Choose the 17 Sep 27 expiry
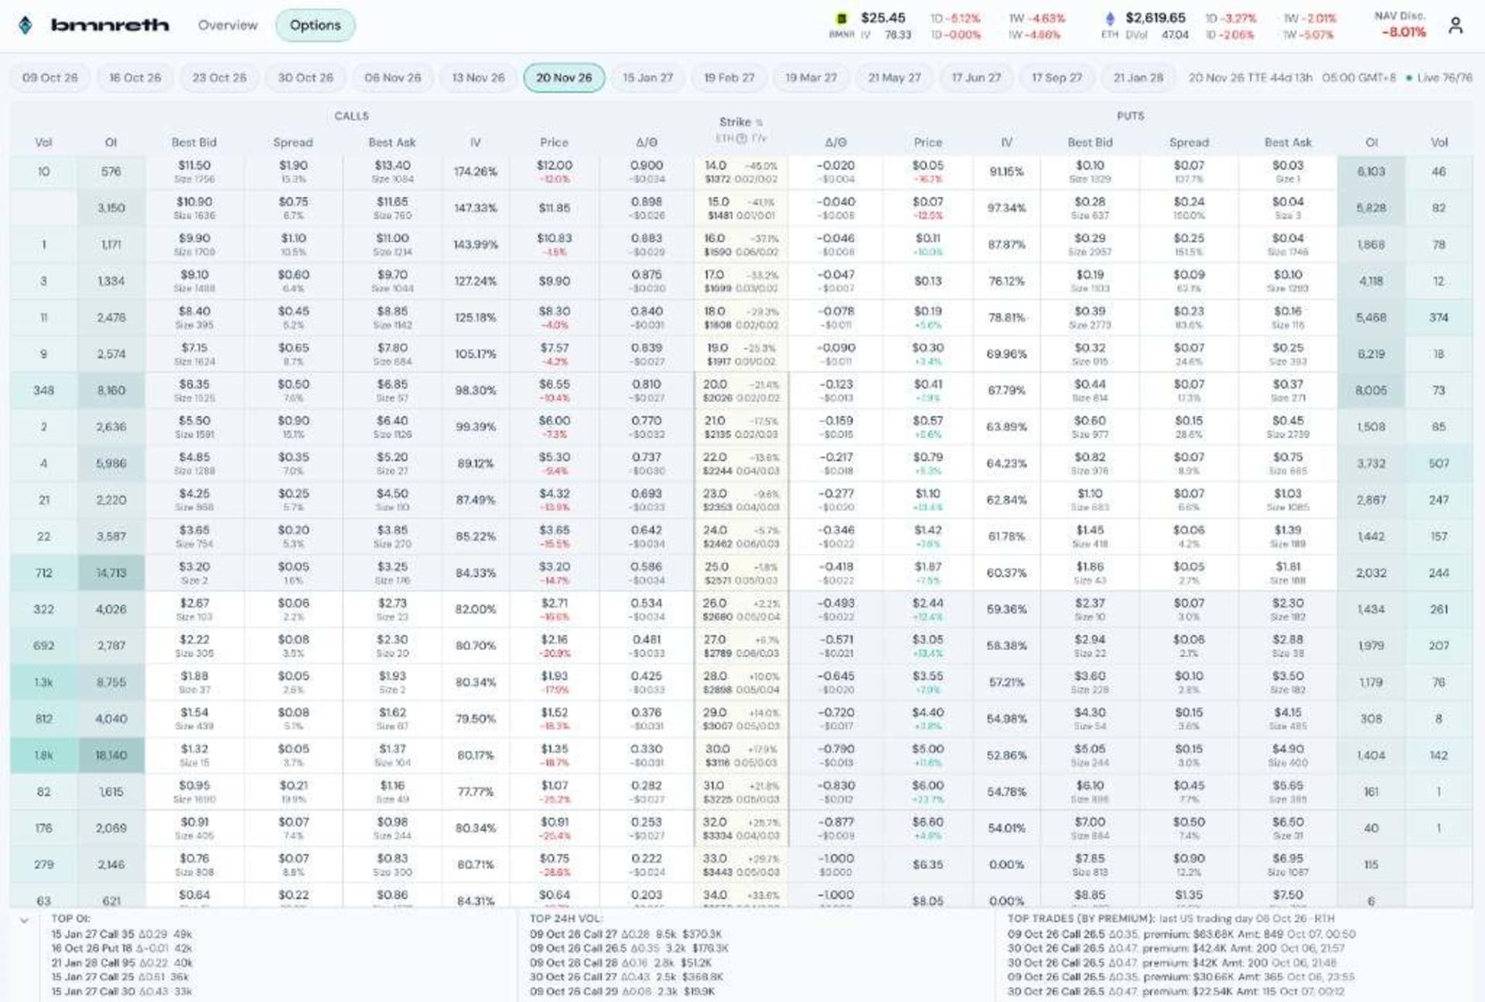The width and height of the screenshot is (1485, 1002). [1057, 77]
